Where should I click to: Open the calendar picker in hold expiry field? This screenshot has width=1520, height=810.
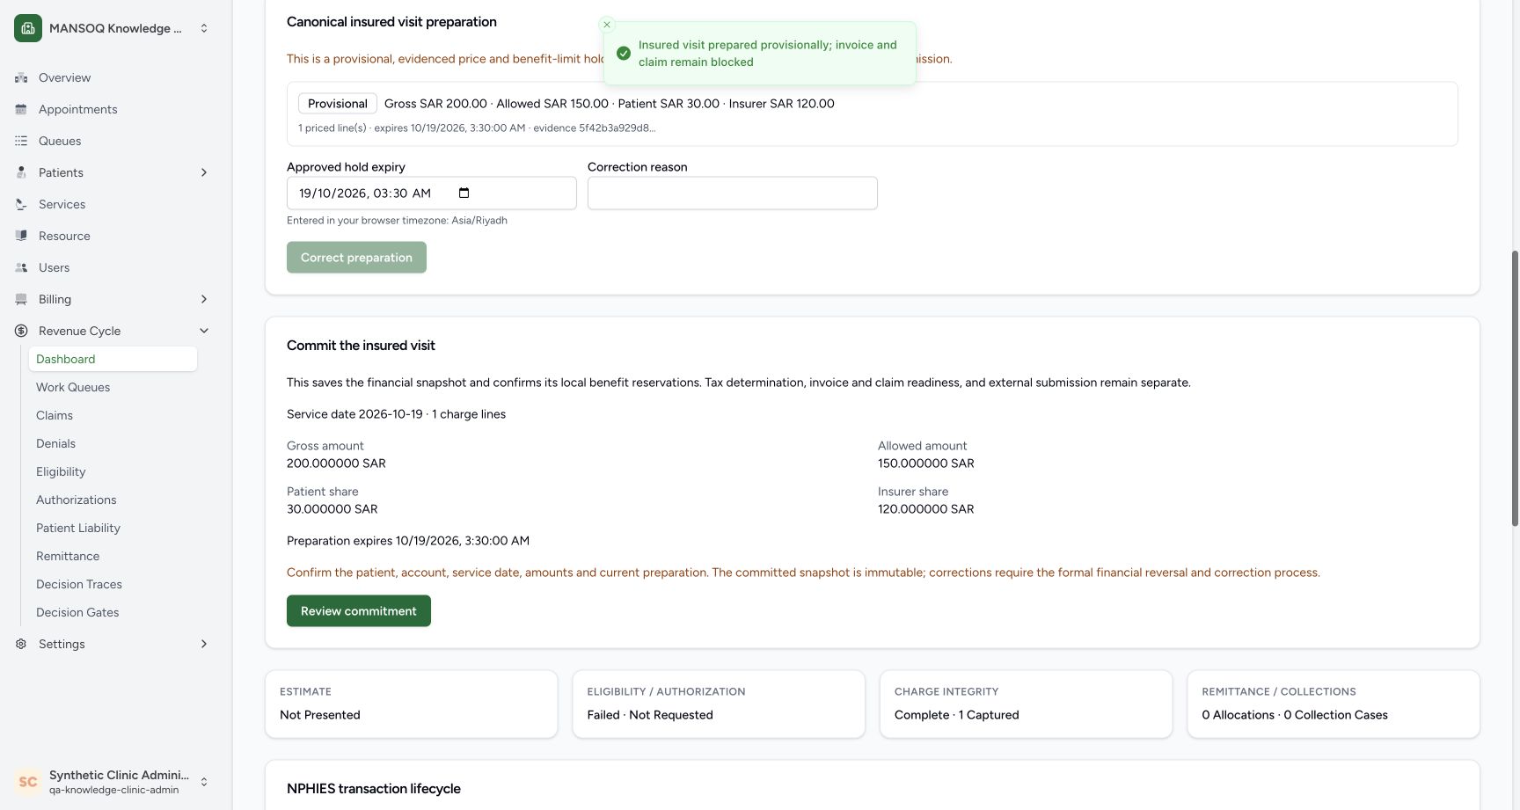(x=464, y=193)
